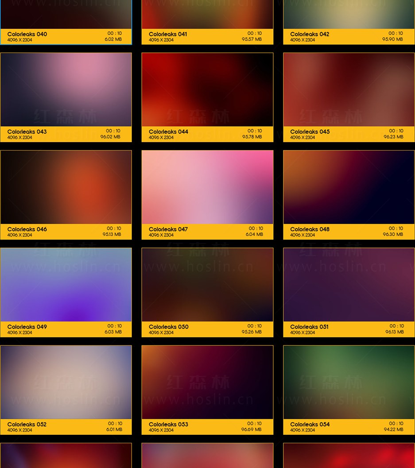Click the 95.26 MB file size
Viewport: 415px width, 468px height.
click(x=252, y=332)
